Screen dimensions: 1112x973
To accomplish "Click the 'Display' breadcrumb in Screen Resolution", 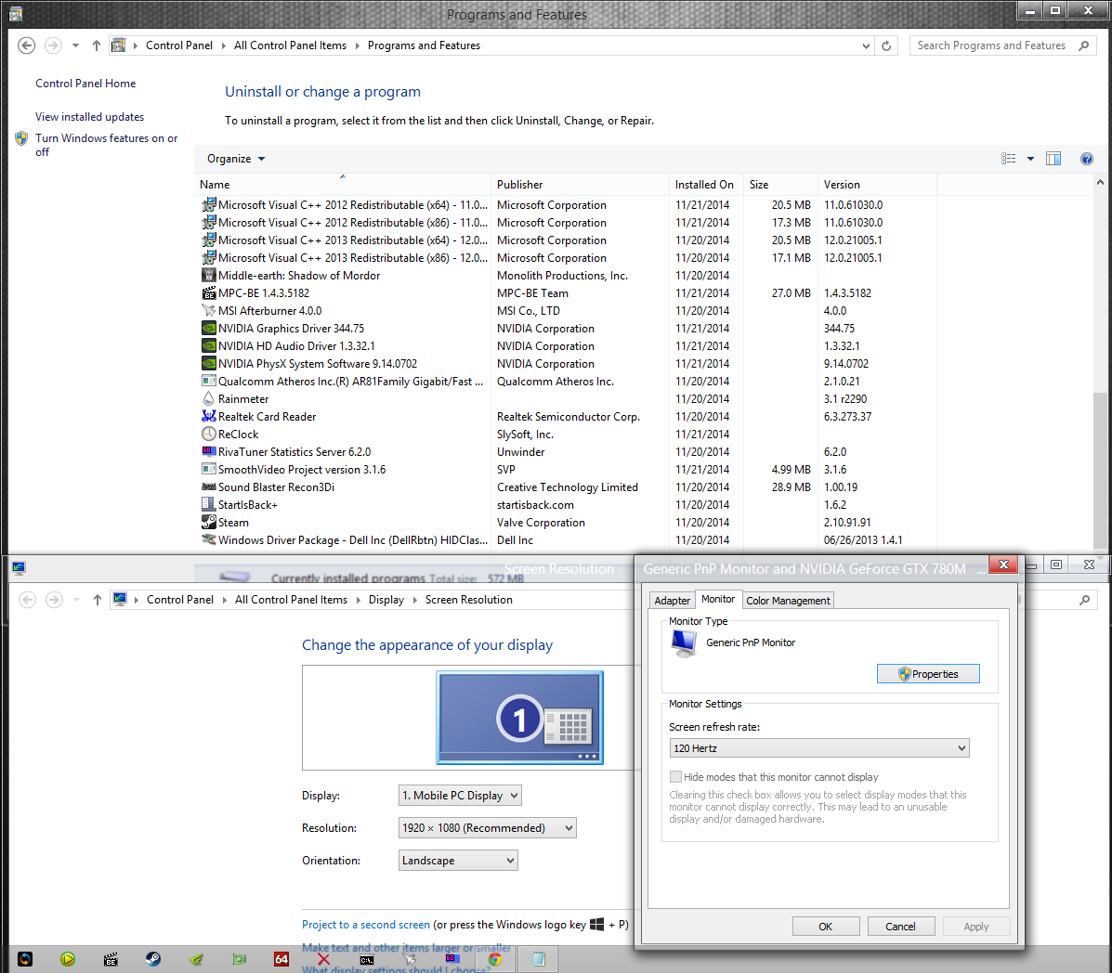I will [386, 600].
